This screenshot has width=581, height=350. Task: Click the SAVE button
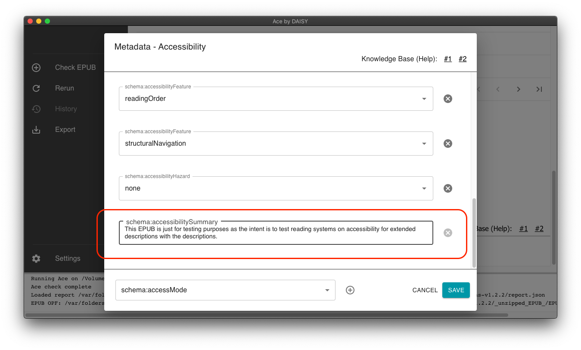pos(456,290)
